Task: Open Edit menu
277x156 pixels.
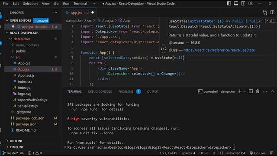Action: tap(16, 3)
